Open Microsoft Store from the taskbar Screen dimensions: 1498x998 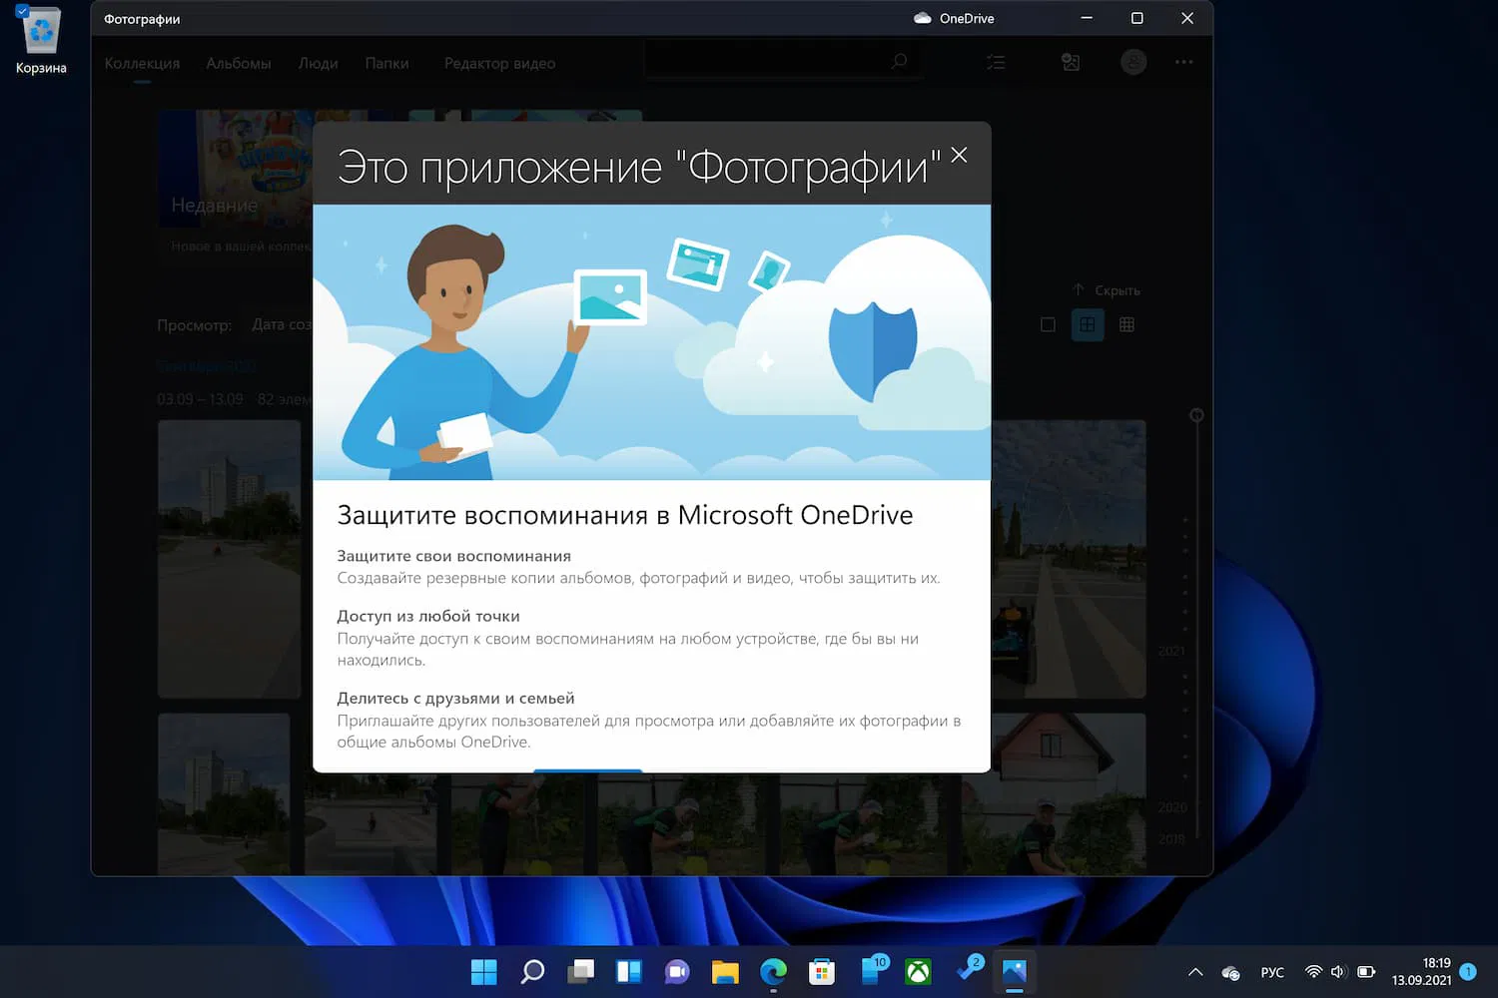[822, 971]
